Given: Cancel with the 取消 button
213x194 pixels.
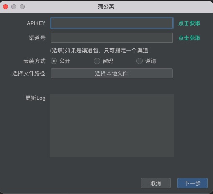Looking at the screenshot, I should 156,183.
